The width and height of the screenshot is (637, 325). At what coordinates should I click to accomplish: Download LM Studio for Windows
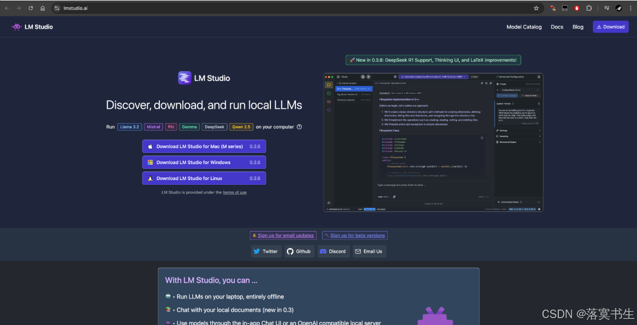204,162
